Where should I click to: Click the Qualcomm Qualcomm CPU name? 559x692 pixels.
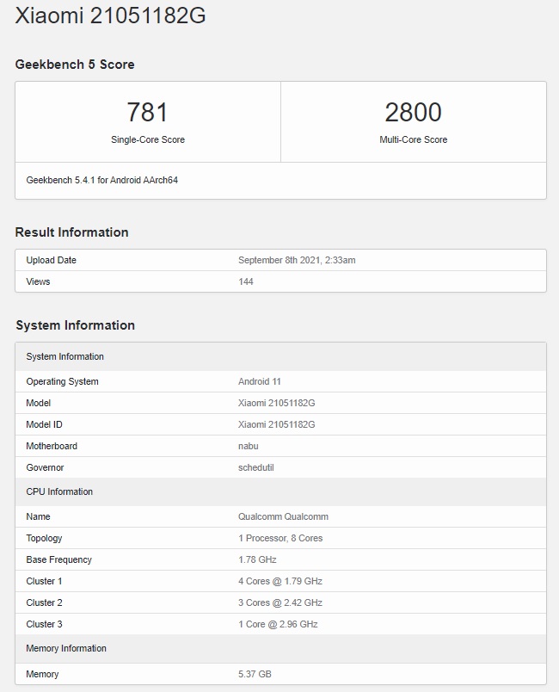283,516
